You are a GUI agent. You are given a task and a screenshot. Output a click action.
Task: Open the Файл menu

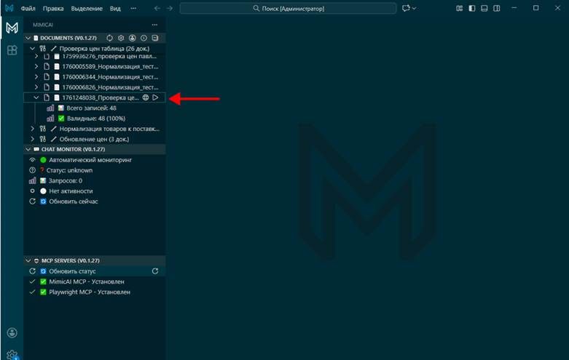click(28, 8)
